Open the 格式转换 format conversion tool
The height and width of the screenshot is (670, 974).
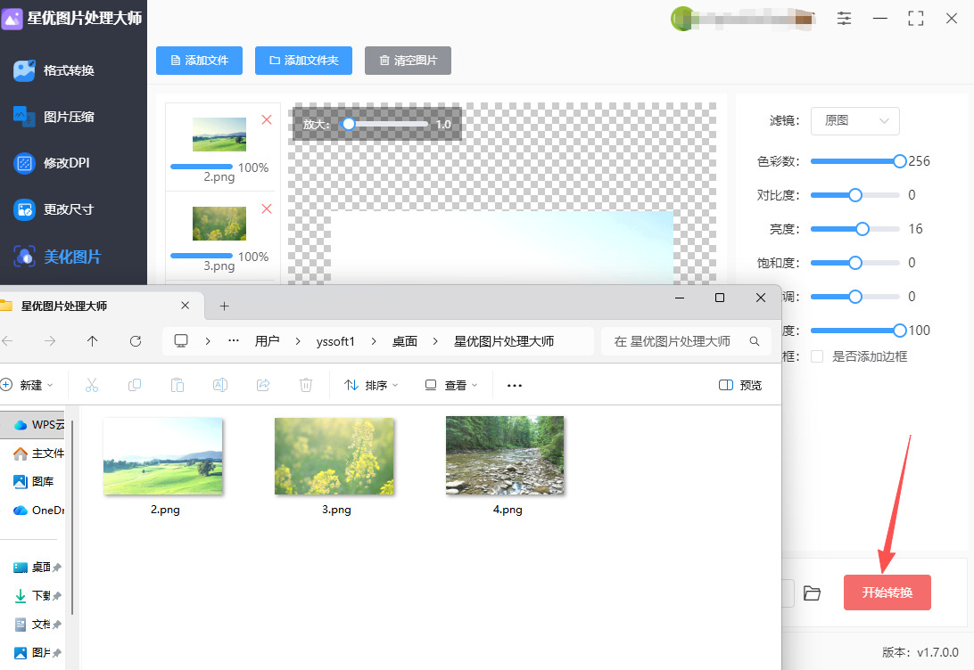coord(68,70)
